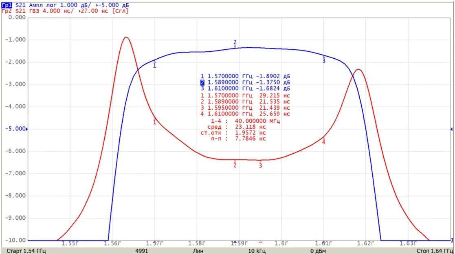Click the red readout row with 25.659 нс

pos(245,114)
